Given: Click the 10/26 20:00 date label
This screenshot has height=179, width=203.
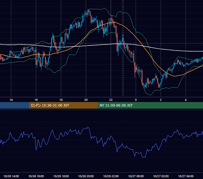Looking at the screenshot, I should (86, 176).
